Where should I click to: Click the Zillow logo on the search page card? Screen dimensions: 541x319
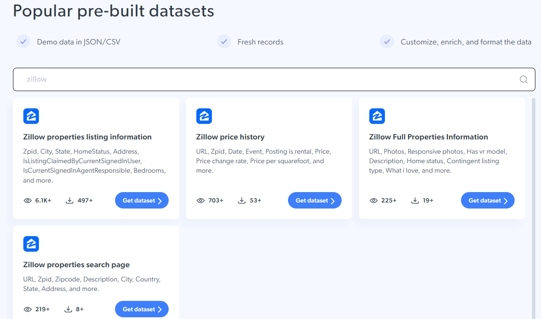(x=31, y=243)
